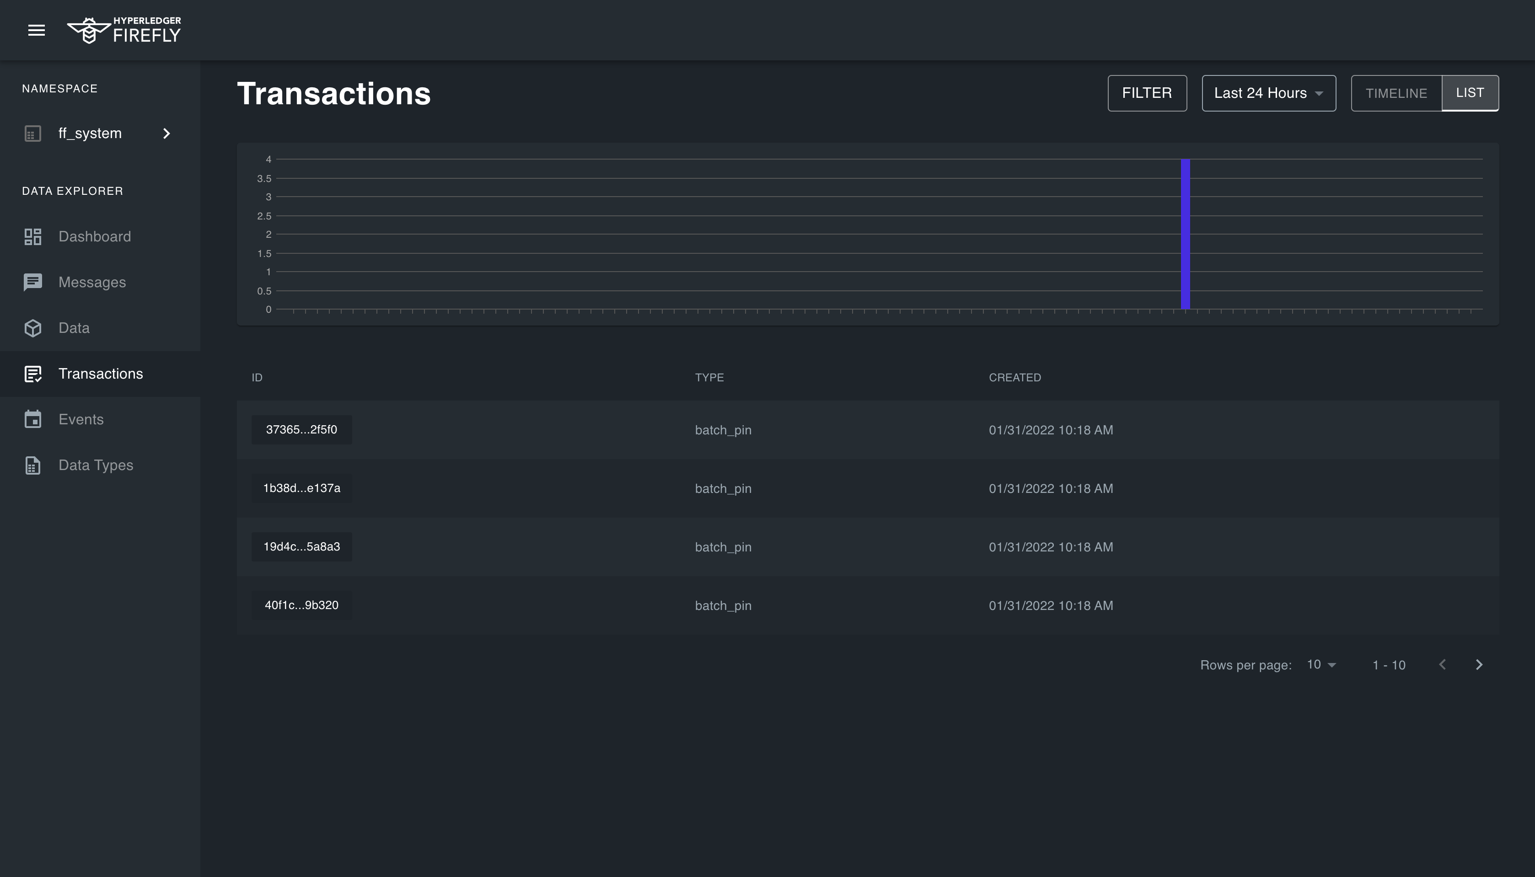This screenshot has width=1535, height=877.
Task: Go to the next table page
Action: pos(1479,664)
